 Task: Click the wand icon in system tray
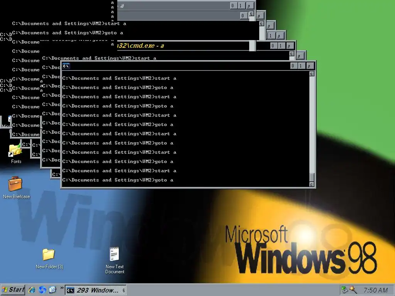pos(353,290)
